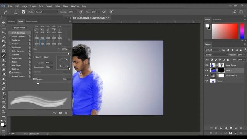Viewport: 247px width, 139px height.
Task: Delete layer with trash icon
Action: [240, 128]
